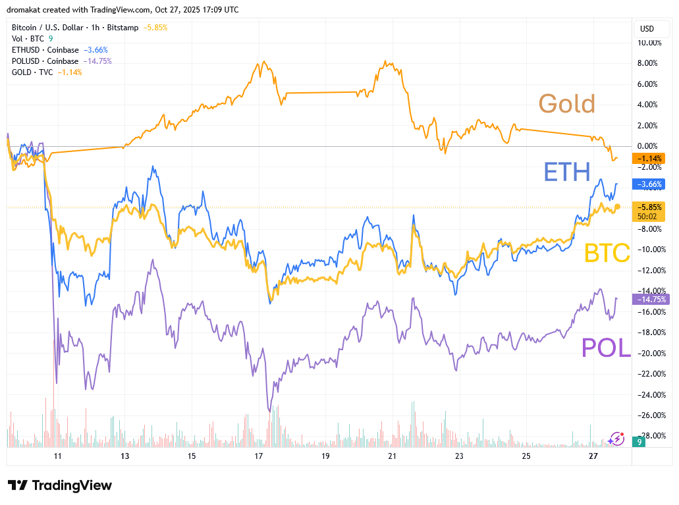Viewport: 679px width, 505px height.
Task: Click the blue -3.66% ETH price label
Action: coord(648,184)
